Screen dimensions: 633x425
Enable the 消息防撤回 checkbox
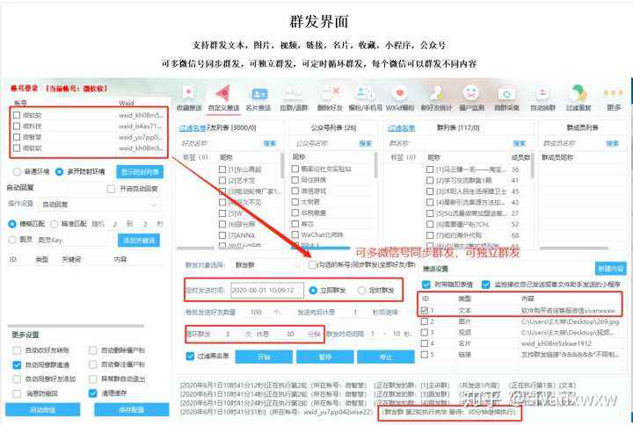pos(17,393)
